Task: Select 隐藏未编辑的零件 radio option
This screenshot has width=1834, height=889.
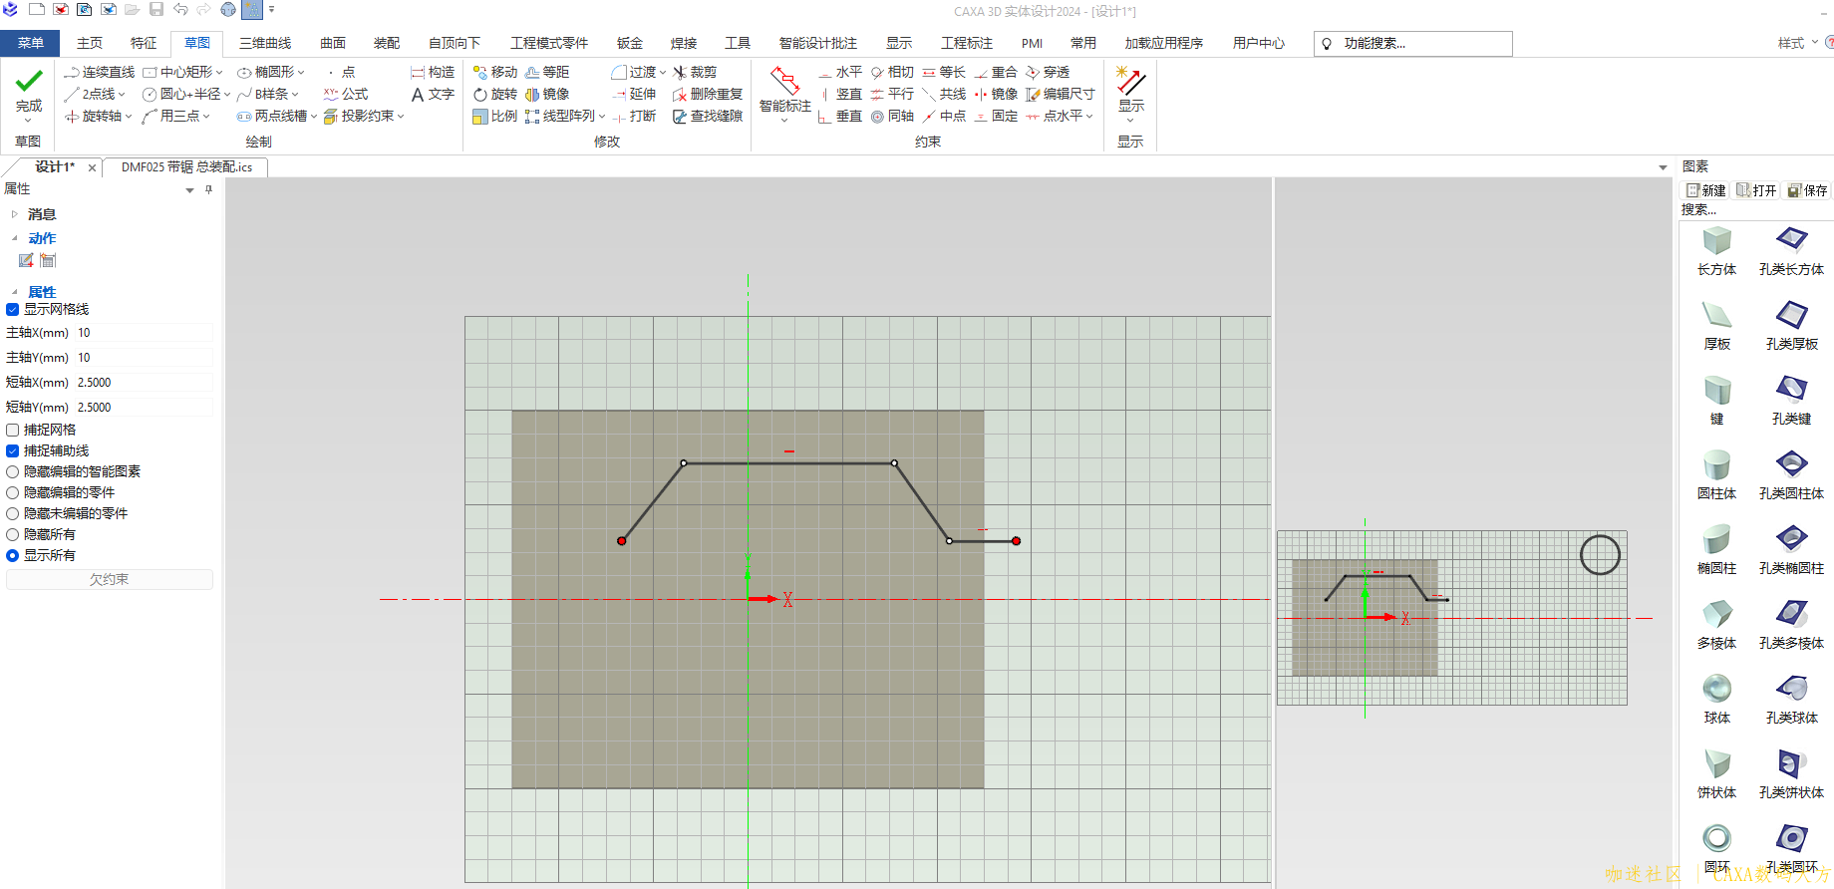Action: pos(13,513)
